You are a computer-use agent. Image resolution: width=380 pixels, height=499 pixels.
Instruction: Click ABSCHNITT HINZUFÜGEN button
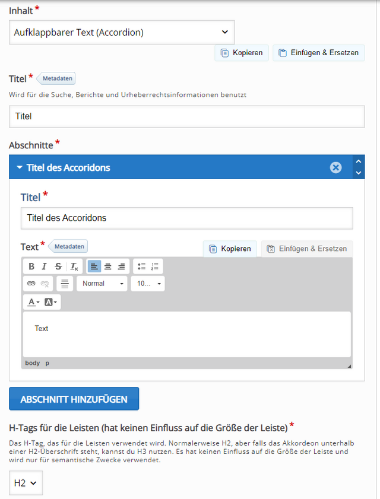click(x=74, y=399)
